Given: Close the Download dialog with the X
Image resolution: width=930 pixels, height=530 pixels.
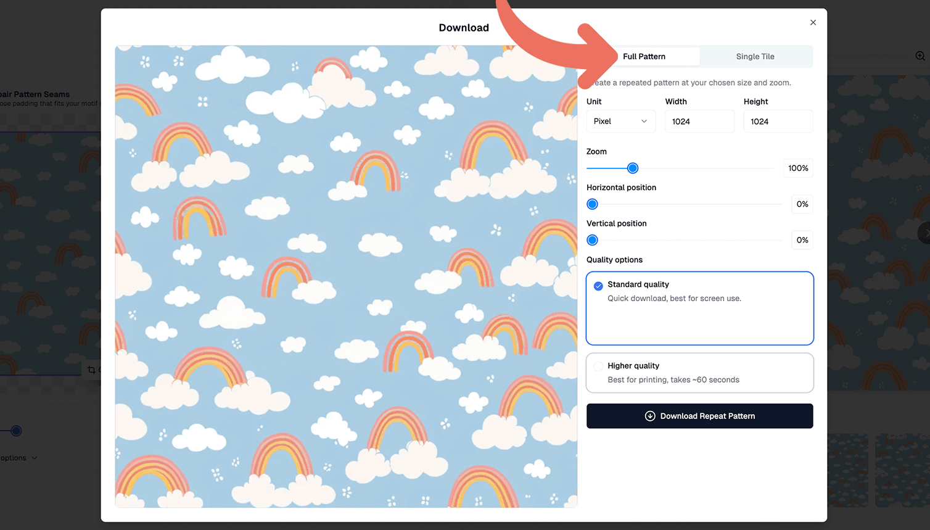Looking at the screenshot, I should (813, 23).
